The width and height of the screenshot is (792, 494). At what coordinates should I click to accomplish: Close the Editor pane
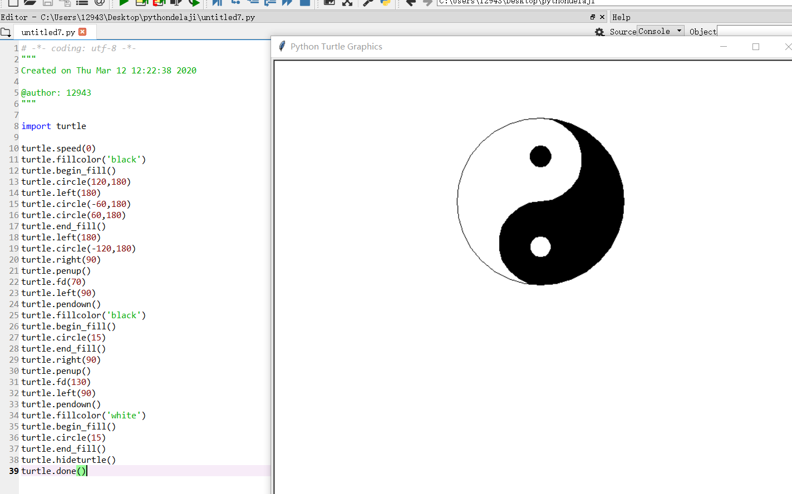click(x=602, y=17)
